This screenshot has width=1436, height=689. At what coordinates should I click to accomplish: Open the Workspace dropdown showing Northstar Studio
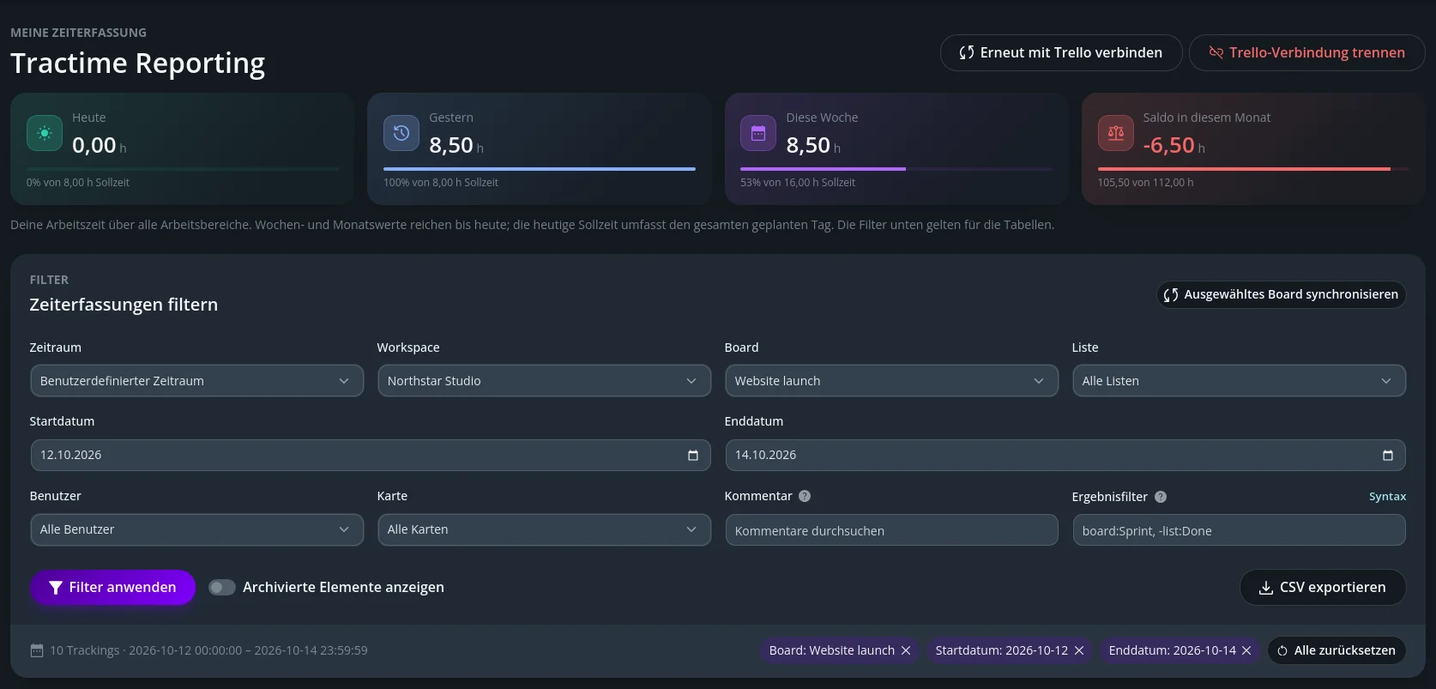pyautogui.click(x=544, y=381)
